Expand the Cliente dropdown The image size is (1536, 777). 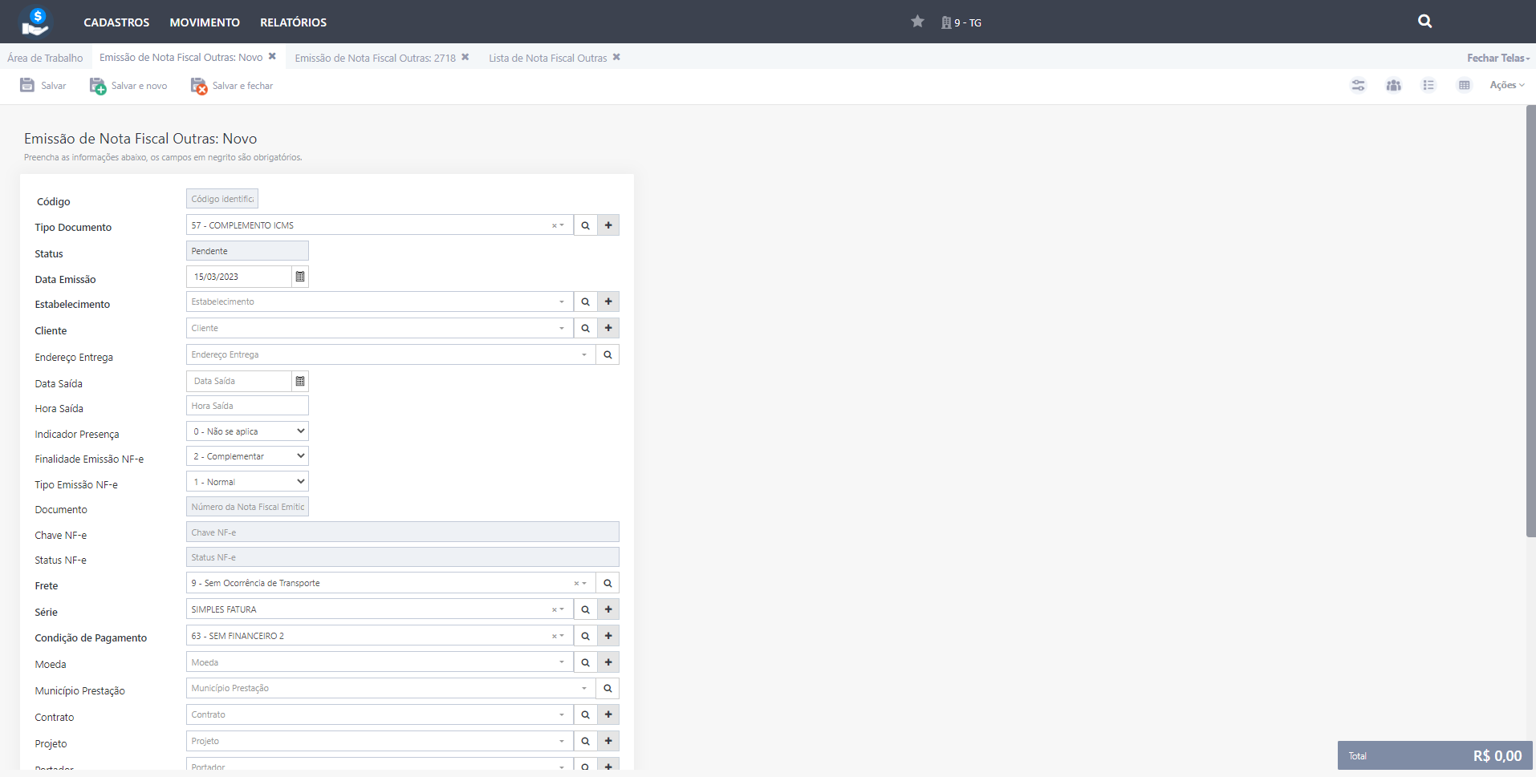(561, 329)
